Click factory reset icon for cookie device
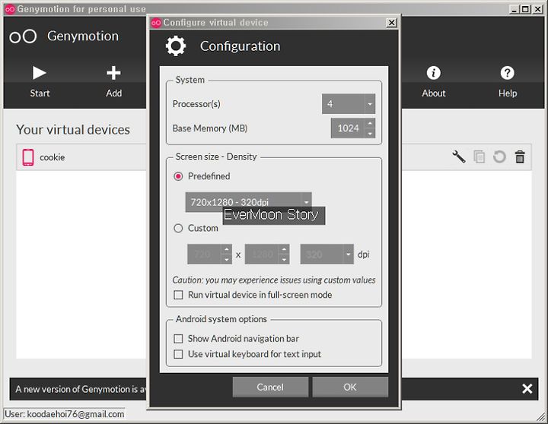Screen dimensions: 548x424 [499, 157]
